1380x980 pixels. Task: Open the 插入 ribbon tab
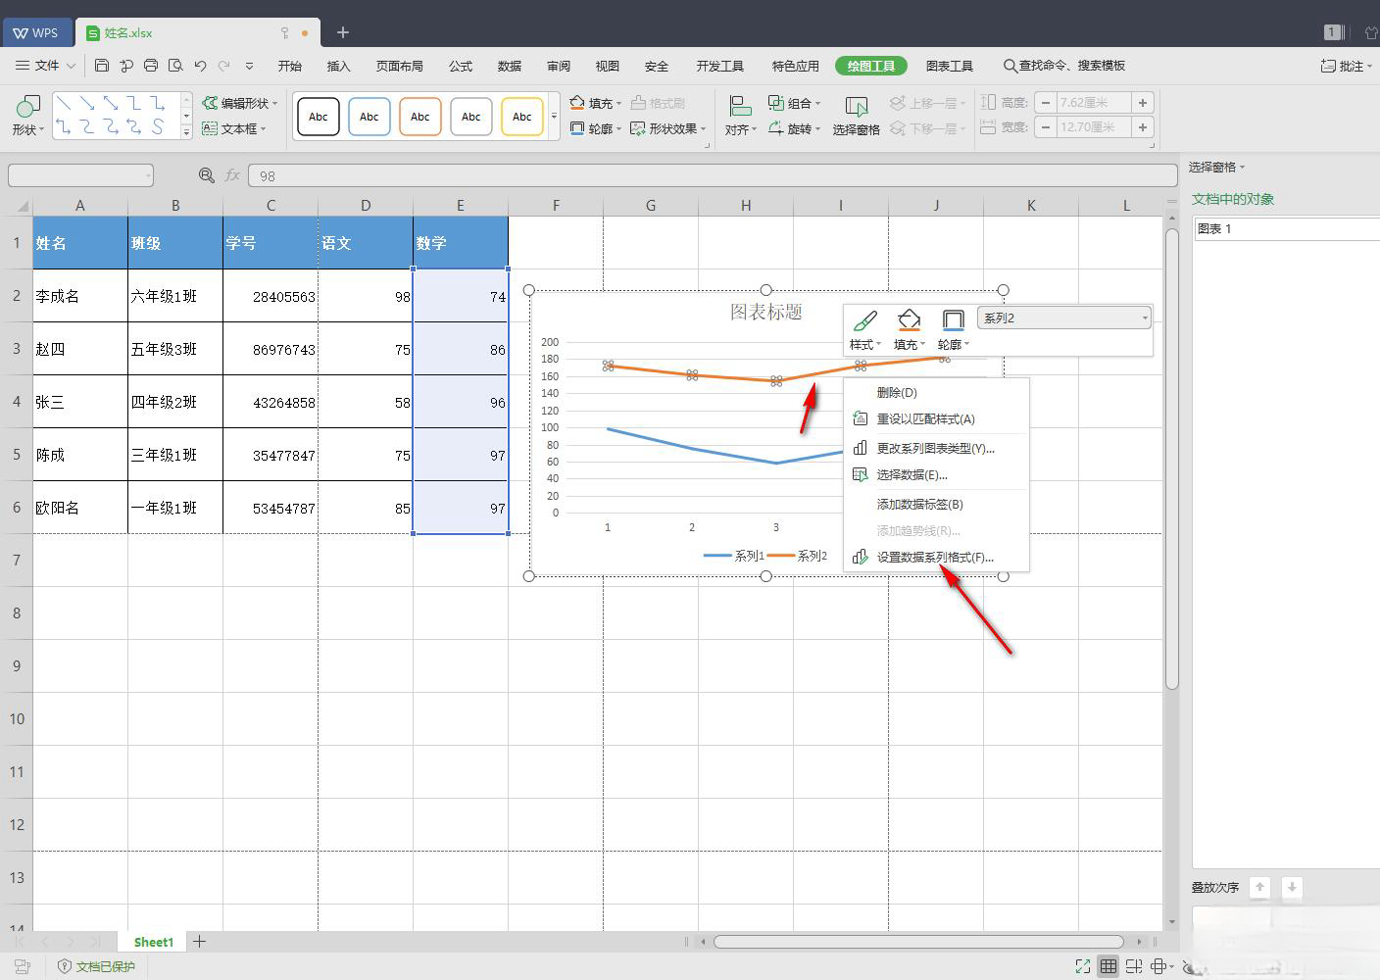(339, 66)
